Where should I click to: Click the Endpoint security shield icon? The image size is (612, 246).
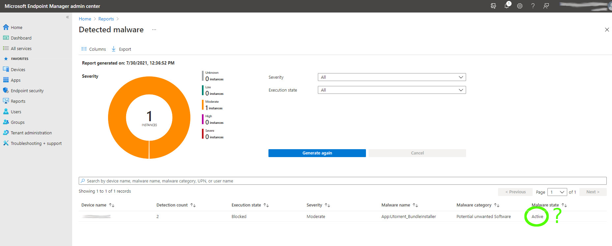6,91
